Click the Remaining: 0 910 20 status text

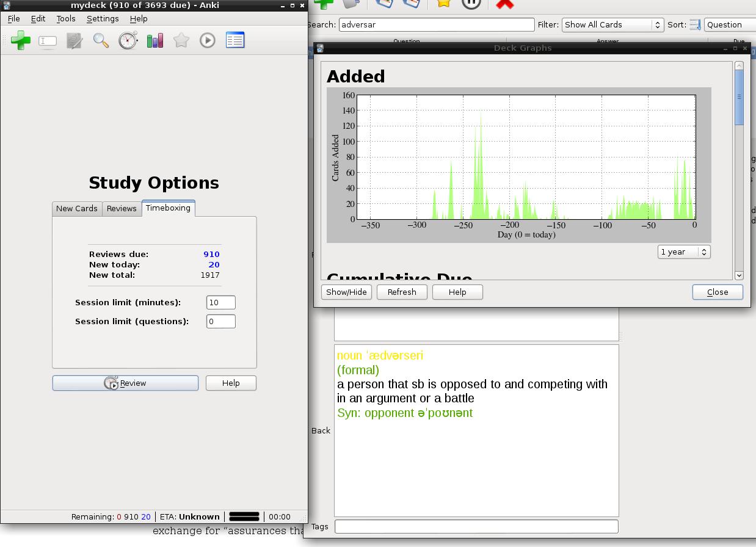pos(111,516)
